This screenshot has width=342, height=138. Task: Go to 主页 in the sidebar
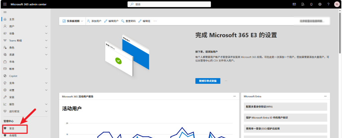coord(12,19)
